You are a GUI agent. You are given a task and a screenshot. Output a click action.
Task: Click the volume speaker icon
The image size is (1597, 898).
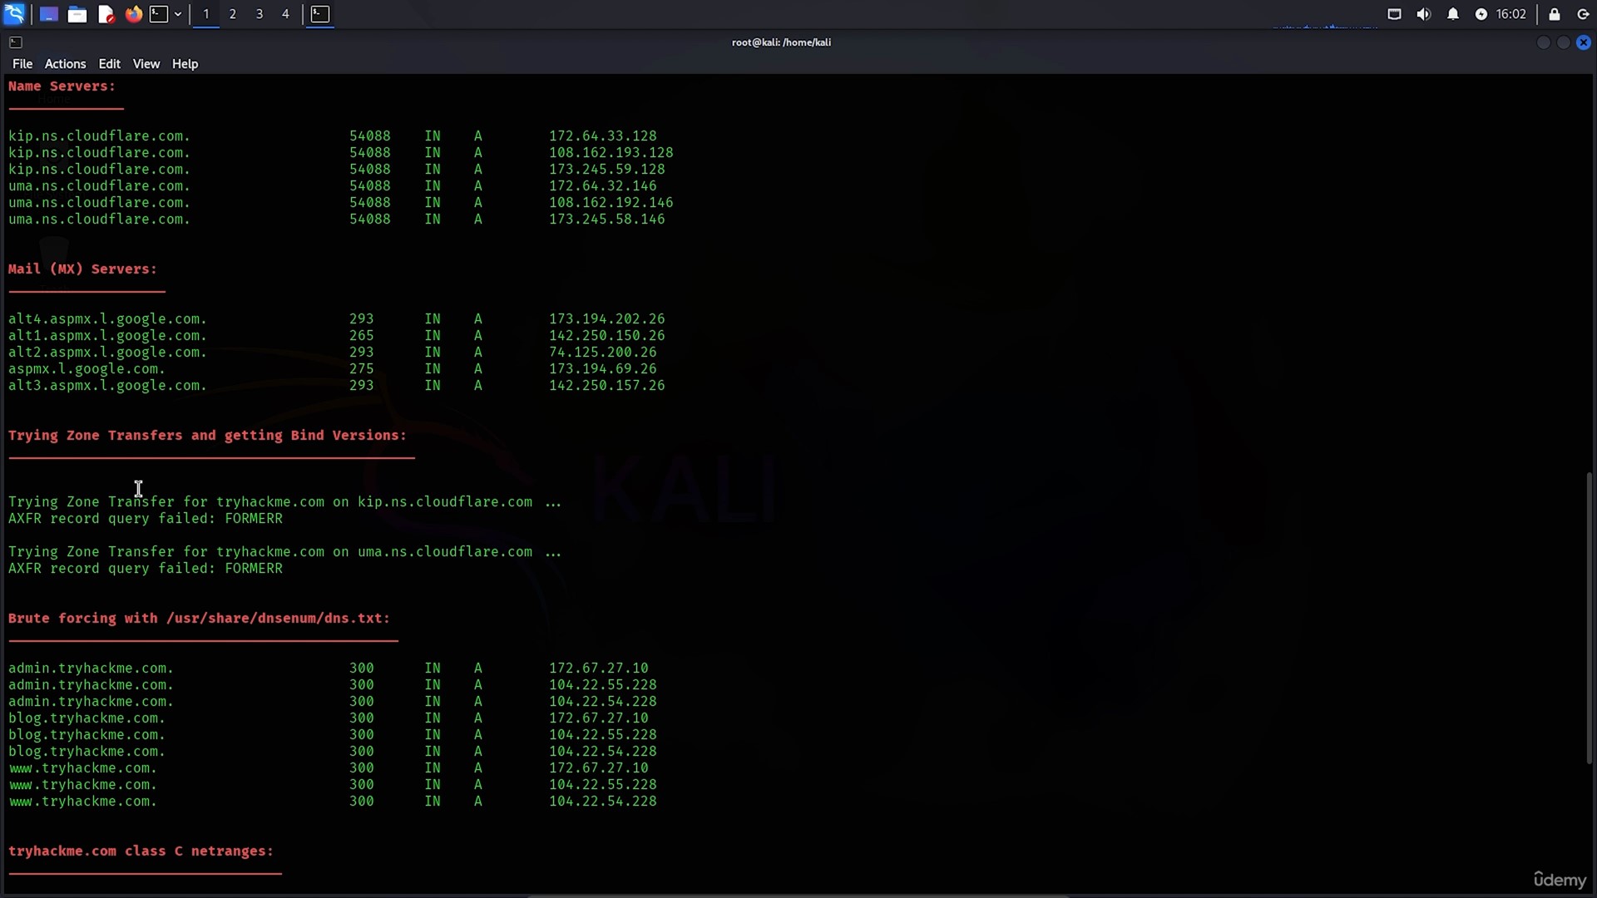point(1424,14)
